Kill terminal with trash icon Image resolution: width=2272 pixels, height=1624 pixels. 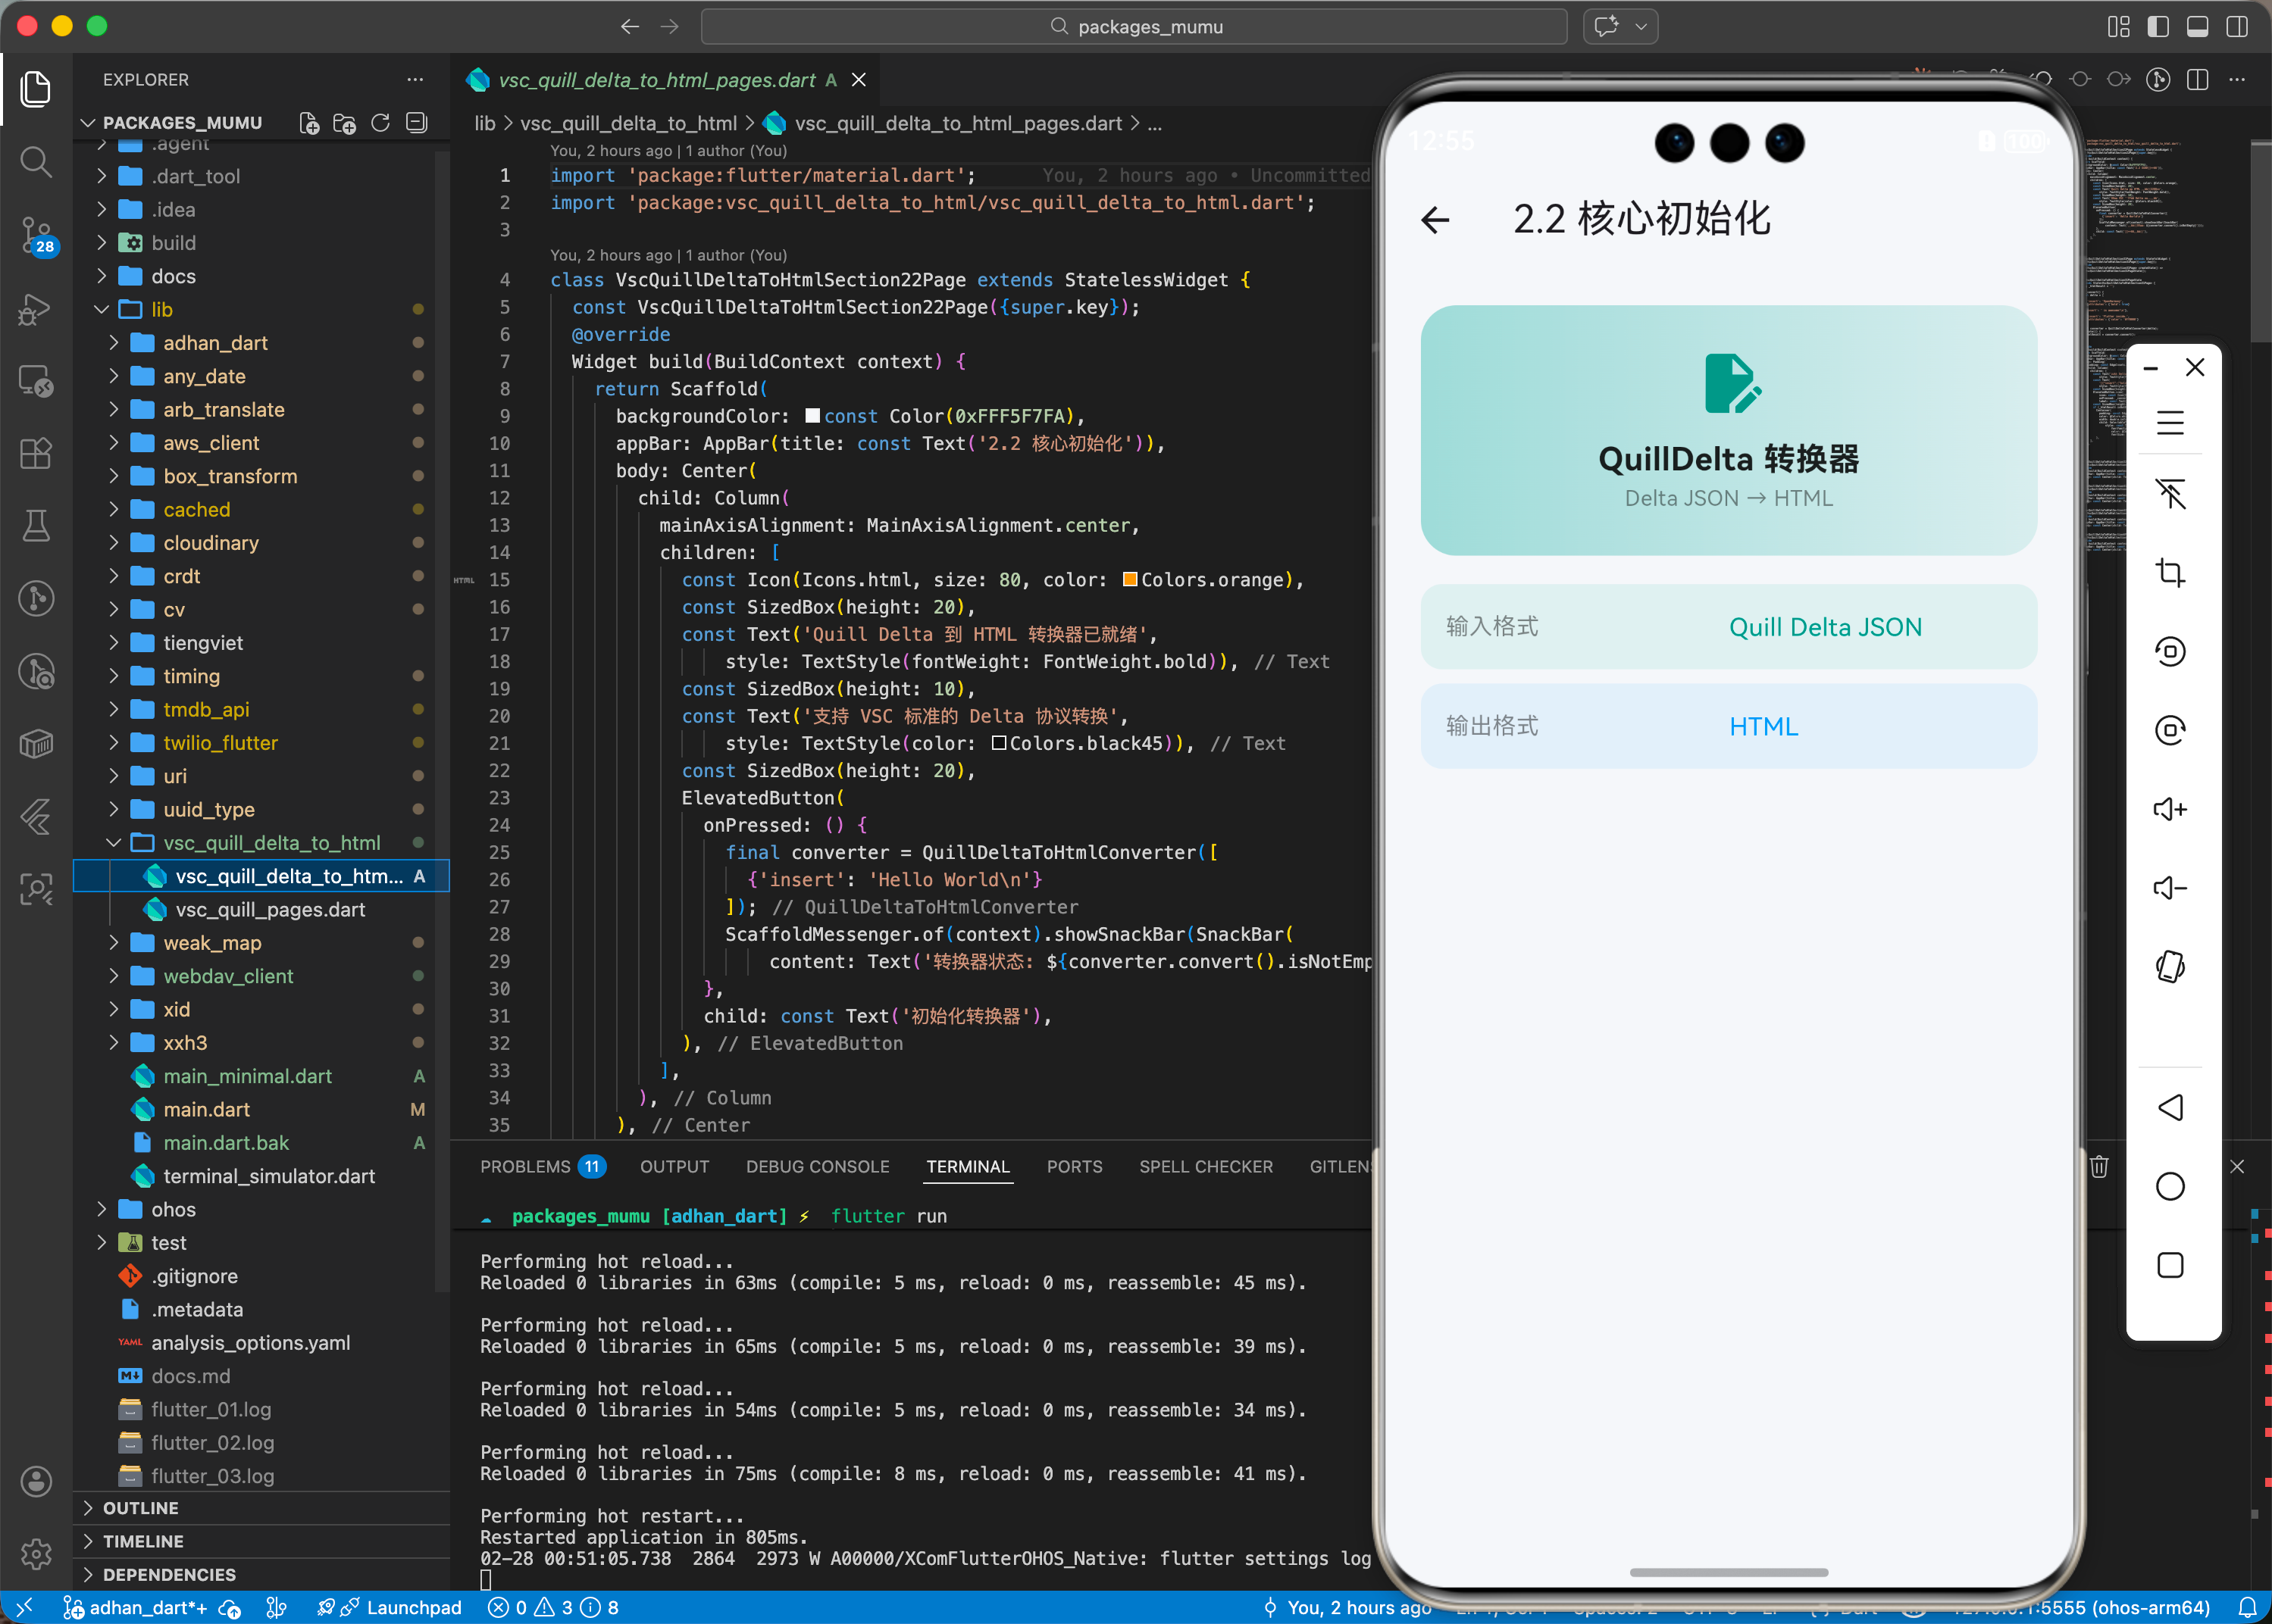[x=2099, y=1166]
